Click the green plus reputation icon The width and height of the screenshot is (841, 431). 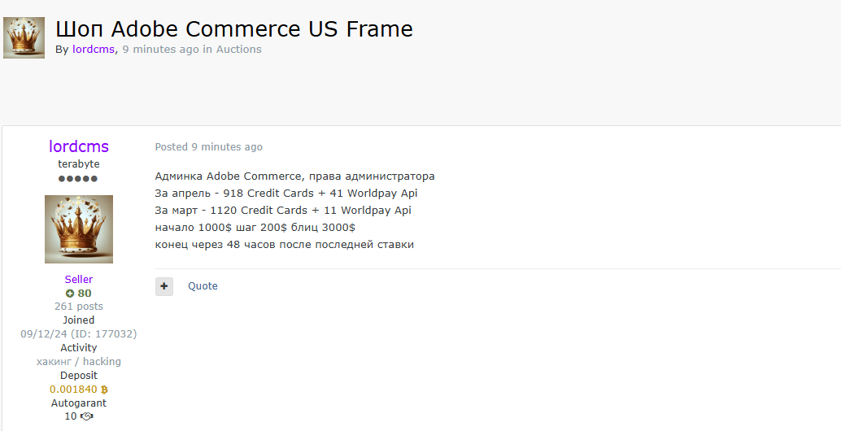click(x=70, y=294)
